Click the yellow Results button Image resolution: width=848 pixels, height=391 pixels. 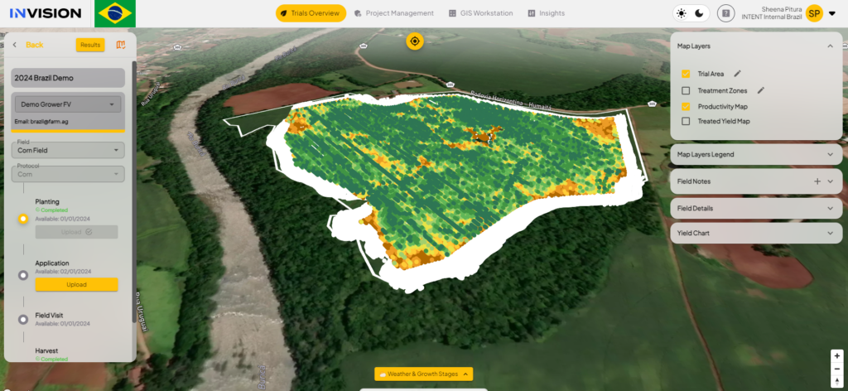90,45
